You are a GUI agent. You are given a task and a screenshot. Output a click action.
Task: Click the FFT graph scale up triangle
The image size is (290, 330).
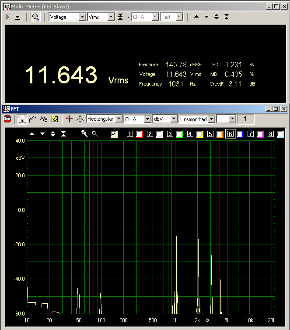(32, 134)
